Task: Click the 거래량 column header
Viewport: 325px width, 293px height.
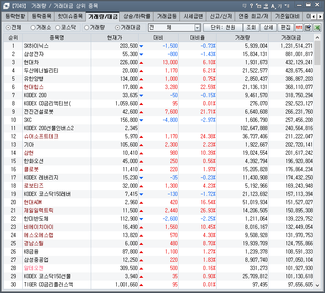Action: (x=242, y=37)
